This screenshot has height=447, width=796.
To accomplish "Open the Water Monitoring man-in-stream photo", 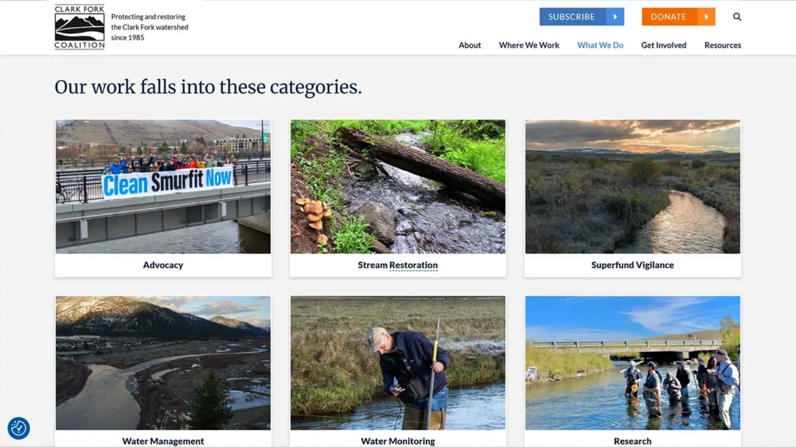I will pyautogui.click(x=398, y=363).
